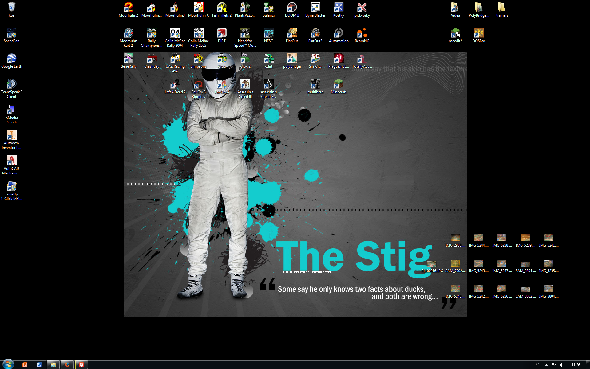Image resolution: width=590 pixels, height=369 pixels.
Task: Click the BeamNG shortcut
Action: pos(362,35)
